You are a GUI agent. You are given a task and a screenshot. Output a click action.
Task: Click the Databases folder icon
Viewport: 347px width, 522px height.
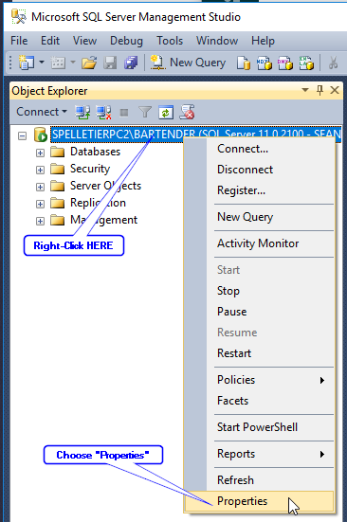click(x=57, y=153)
